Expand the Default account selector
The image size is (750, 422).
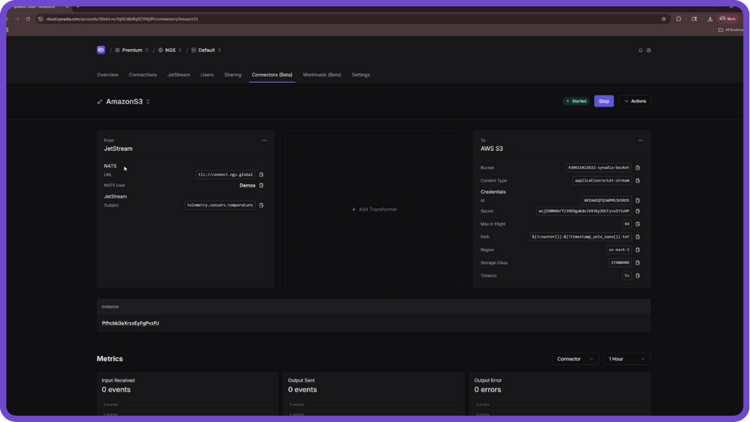click(x=207, y=50)
